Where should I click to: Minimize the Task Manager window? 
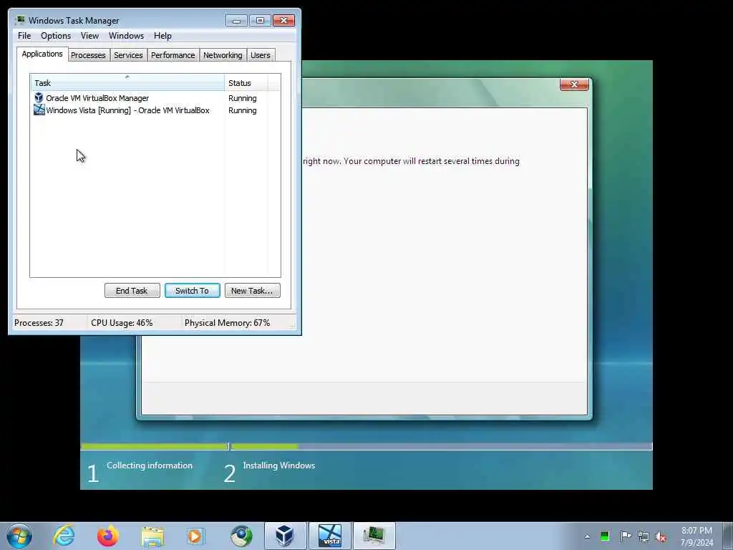(236, 21)
